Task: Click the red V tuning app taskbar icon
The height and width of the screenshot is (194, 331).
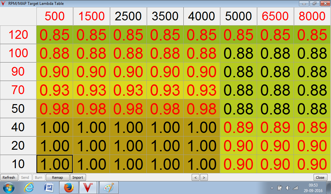Action: point(88,188)
